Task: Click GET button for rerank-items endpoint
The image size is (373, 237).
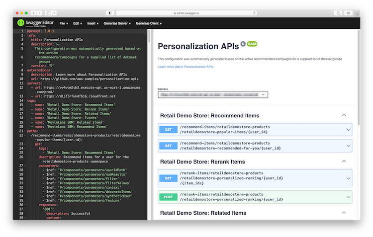Action: [x=168, y=178]
